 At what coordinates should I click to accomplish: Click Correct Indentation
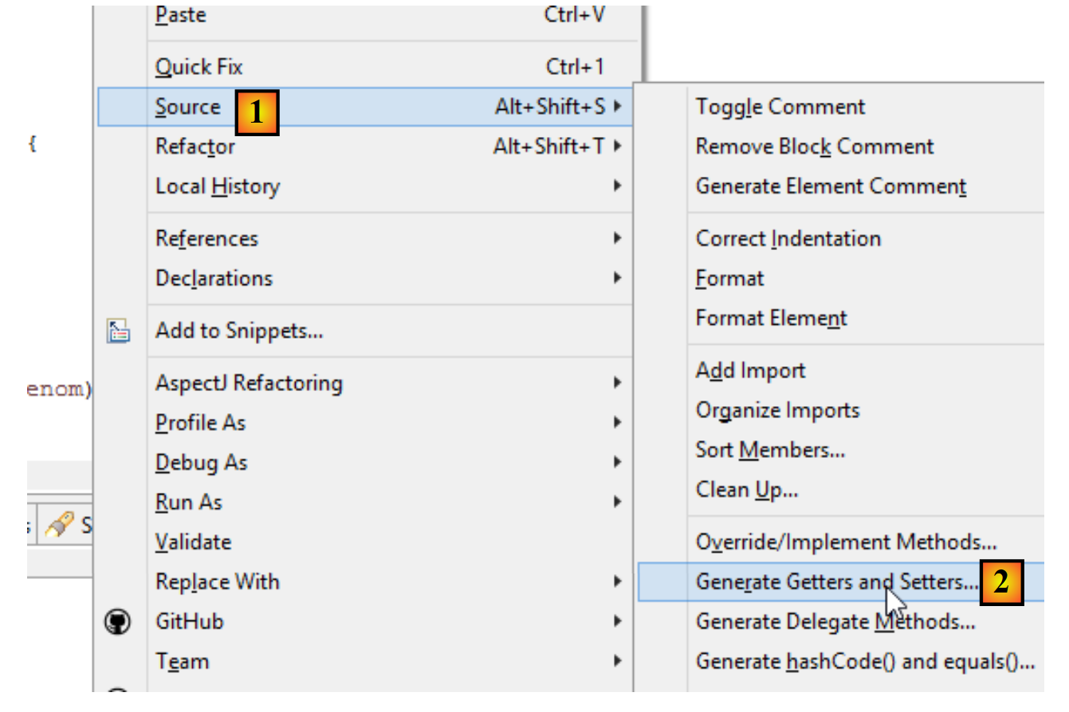tap(788, 239)
